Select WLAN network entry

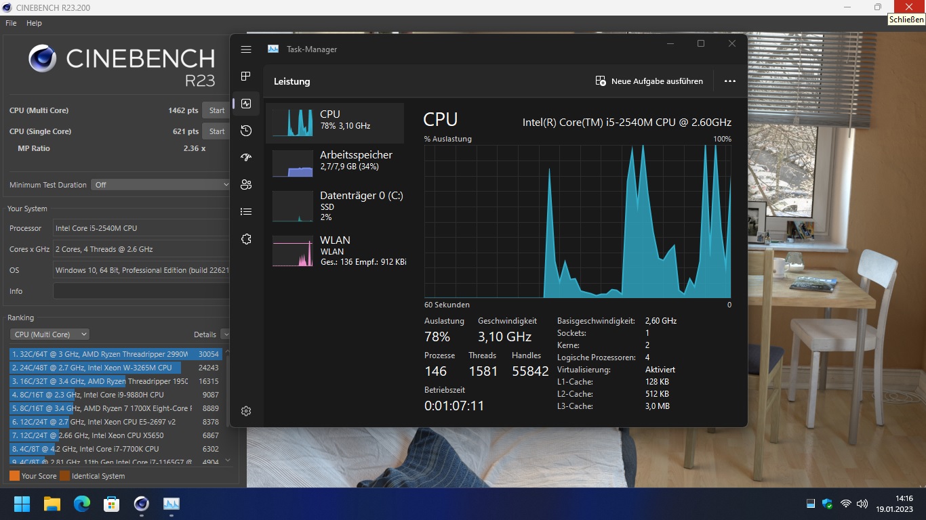[335, 251]
